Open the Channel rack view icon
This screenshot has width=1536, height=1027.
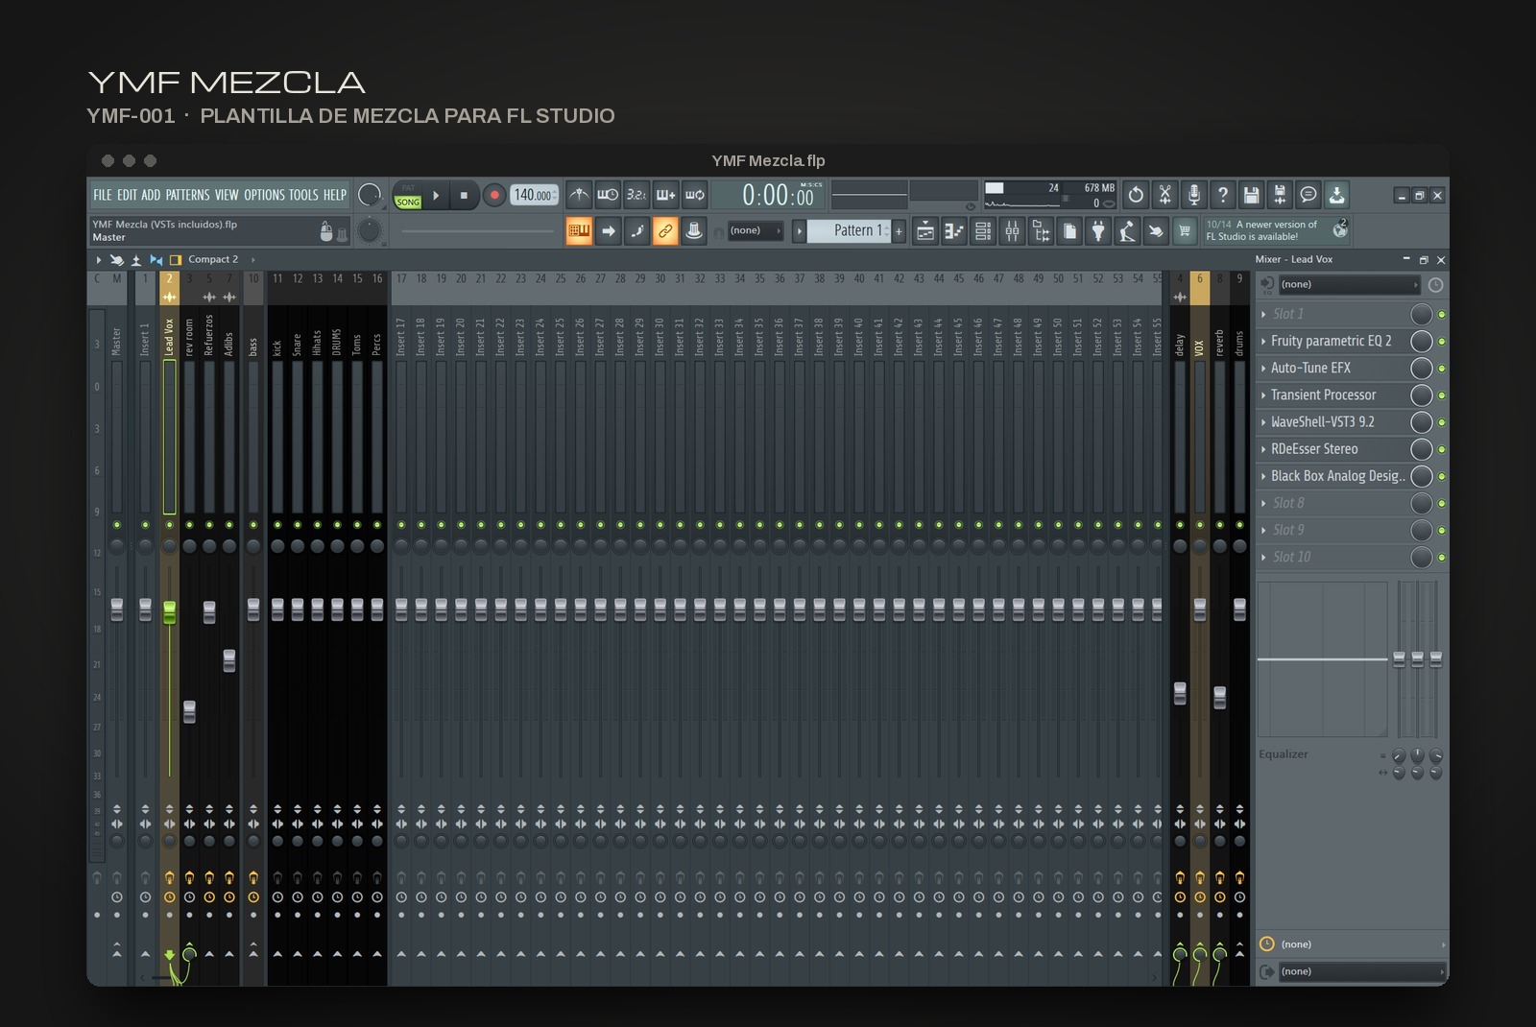pos(983,230)
